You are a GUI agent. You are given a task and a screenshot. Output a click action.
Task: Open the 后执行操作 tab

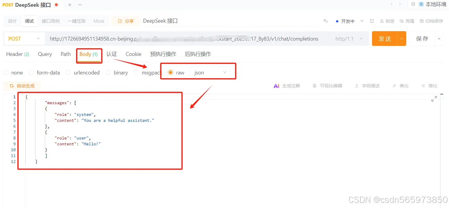(198, 54)
